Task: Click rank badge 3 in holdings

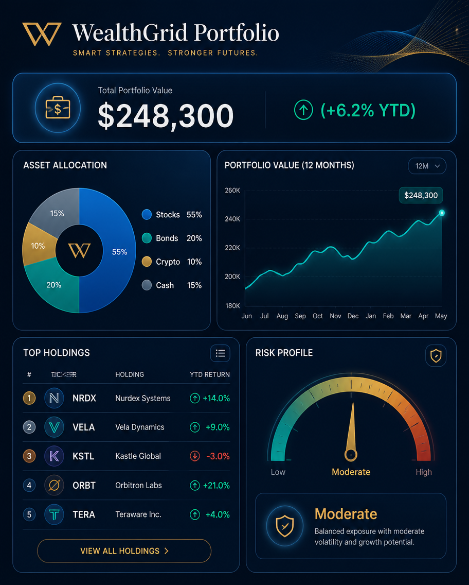Action: (29, 456)
